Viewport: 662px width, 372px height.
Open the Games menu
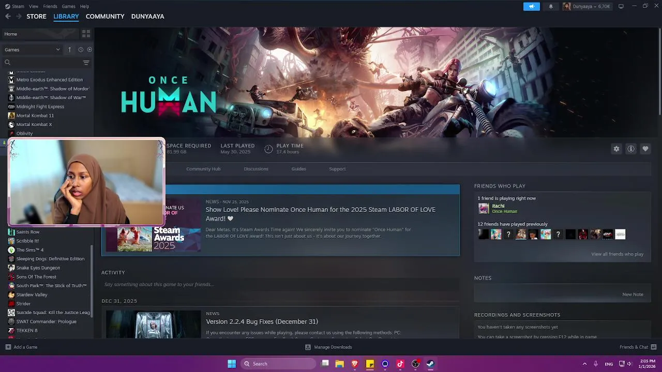[x=68, y=6]
